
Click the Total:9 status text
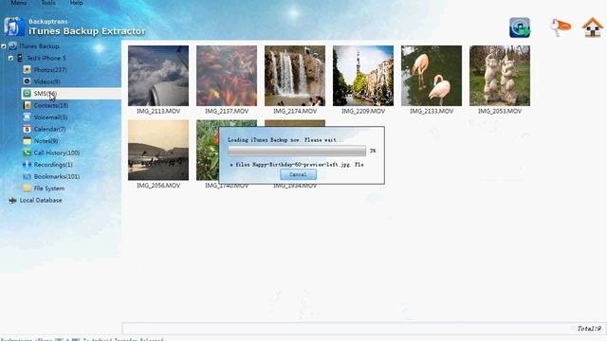(589, 329)
